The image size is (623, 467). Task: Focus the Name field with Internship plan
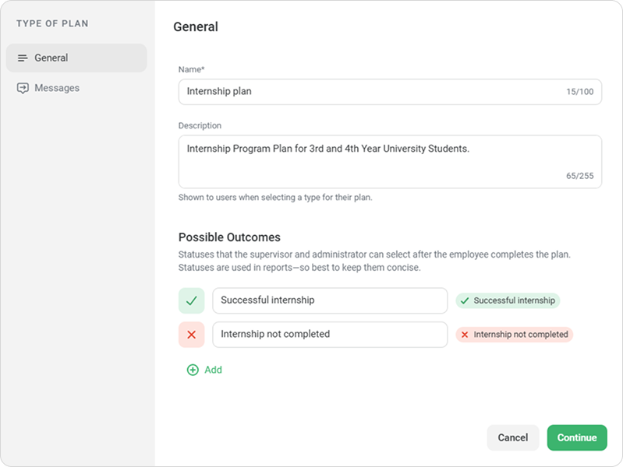[390, 92]
